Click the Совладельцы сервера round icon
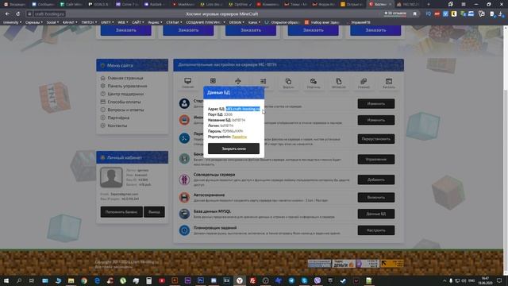508x286 pixels. click(x=184, y=180)
